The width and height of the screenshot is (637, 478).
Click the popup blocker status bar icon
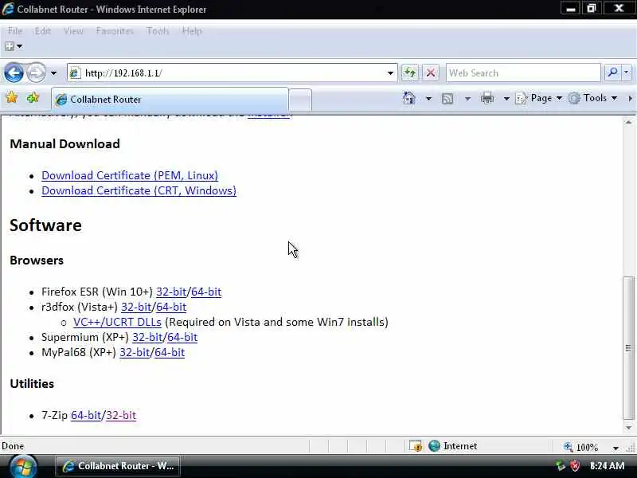pyautogui.click(x=415, y=446)
